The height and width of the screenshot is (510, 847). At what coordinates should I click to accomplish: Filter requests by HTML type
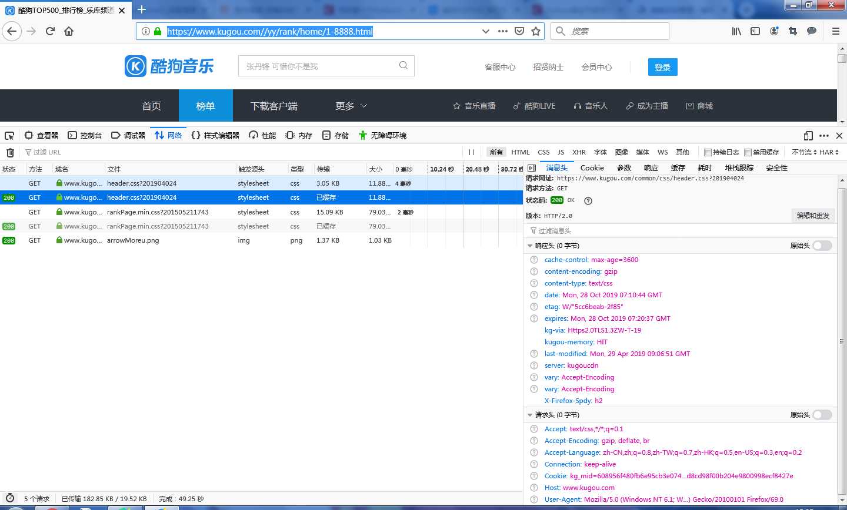(521, 152)
